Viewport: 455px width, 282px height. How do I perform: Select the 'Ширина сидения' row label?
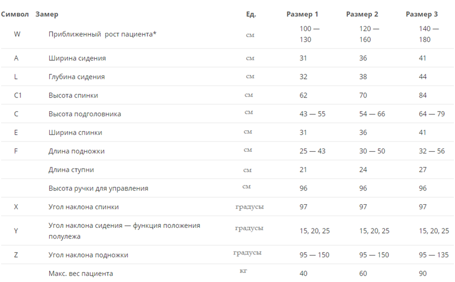click(77, 58)
